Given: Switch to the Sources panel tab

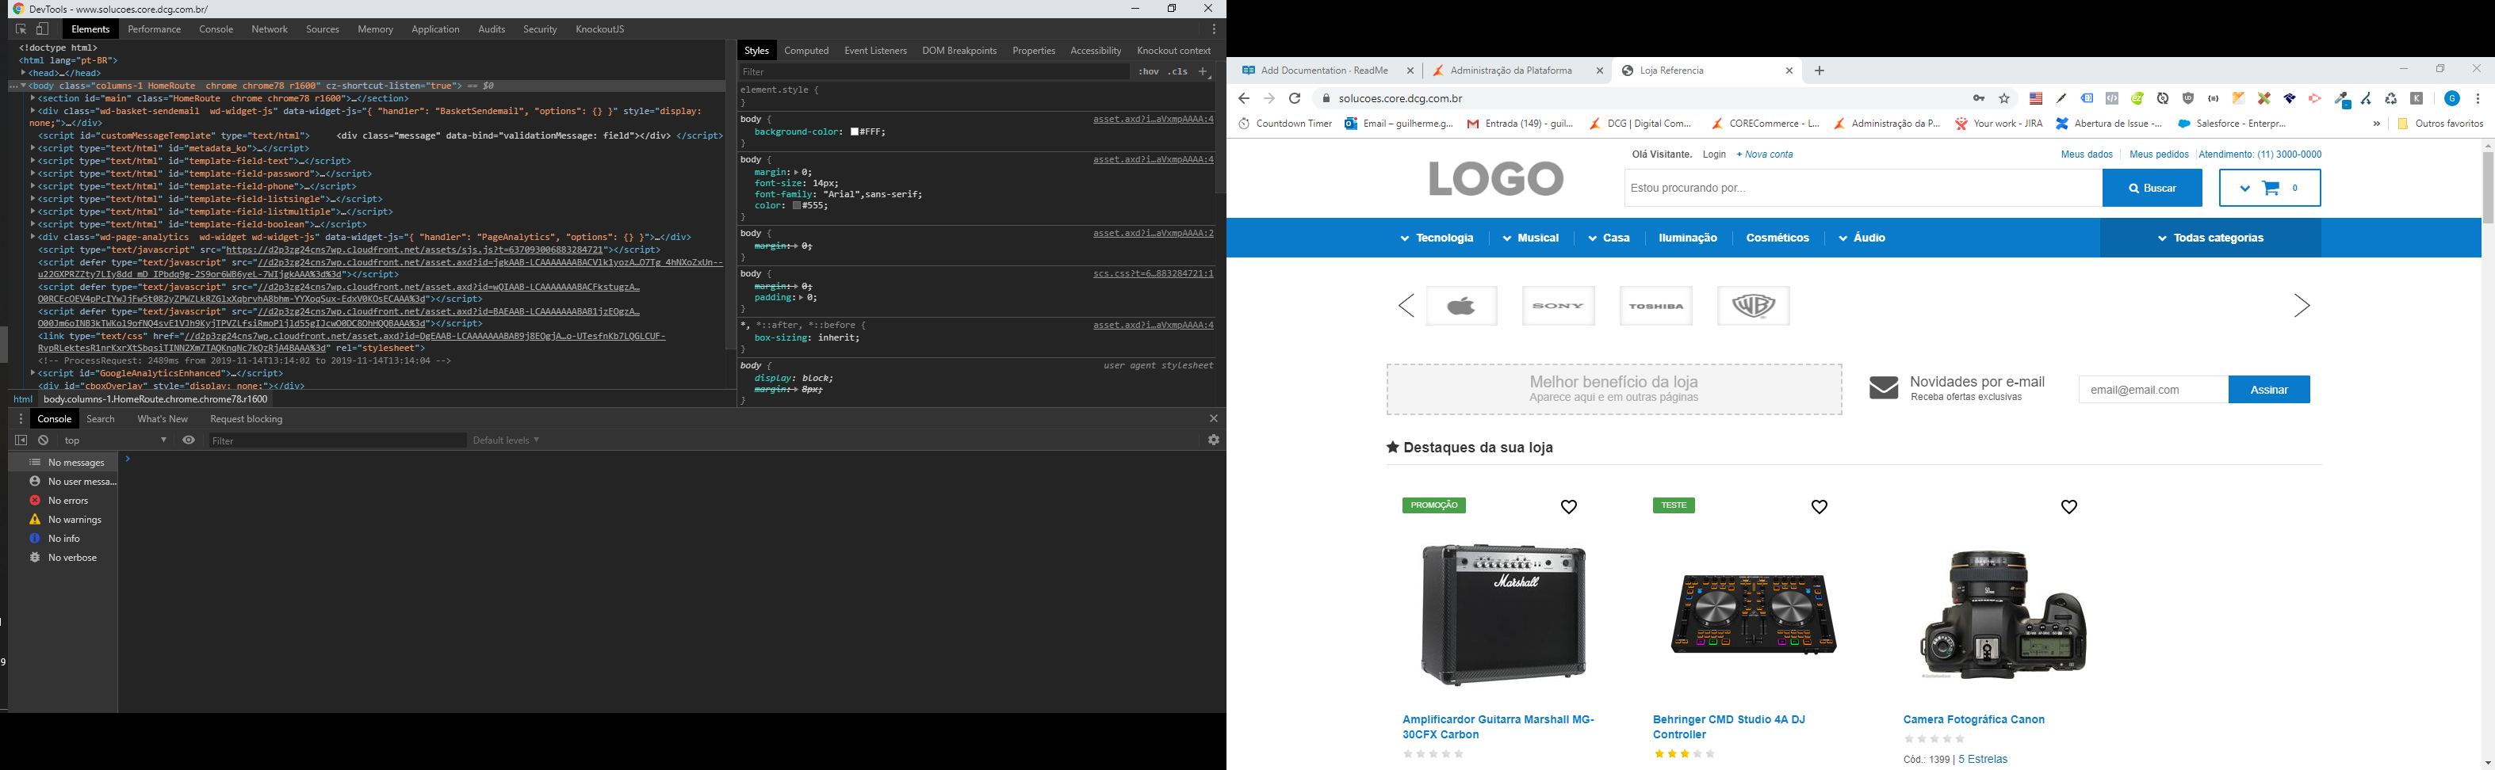Looking at the screenshot, I should (323, 29).
